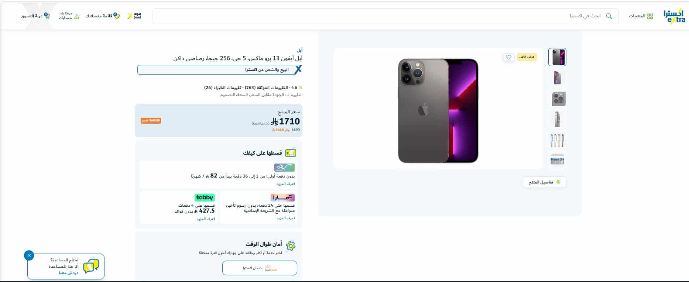Select the camera closeup thumbnail
Image resolution: width=689 pixels, height=282 pixels.
(x=557, y=99)
